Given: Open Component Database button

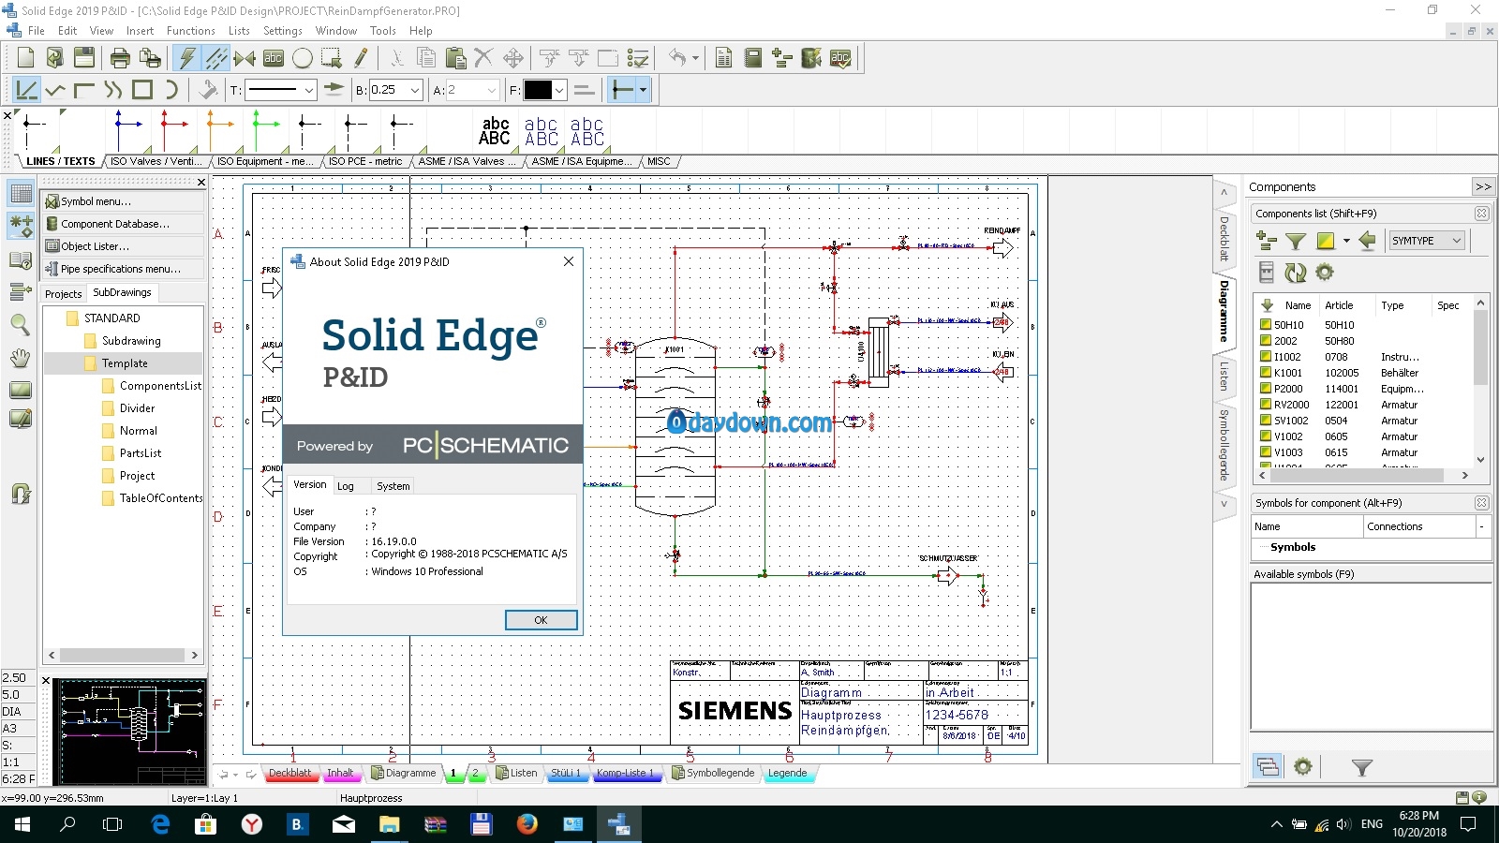Looking at the screenshot, I should click(x=123, y=224).
